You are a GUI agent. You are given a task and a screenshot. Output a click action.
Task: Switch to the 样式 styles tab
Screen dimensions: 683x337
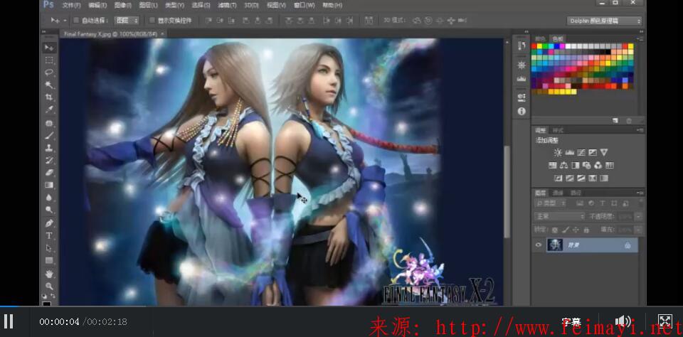[558, 130]
